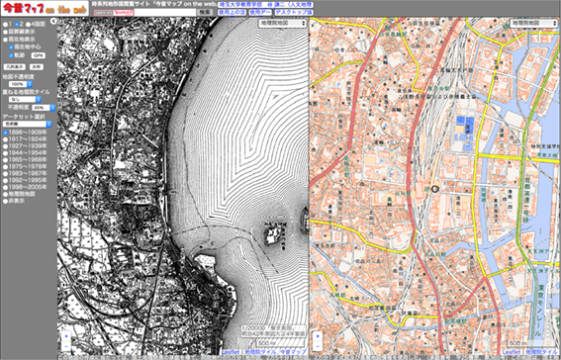Click the 今昔マップ on the web logo
Viewport: 561px width, 360px height.
click(45, 8)
